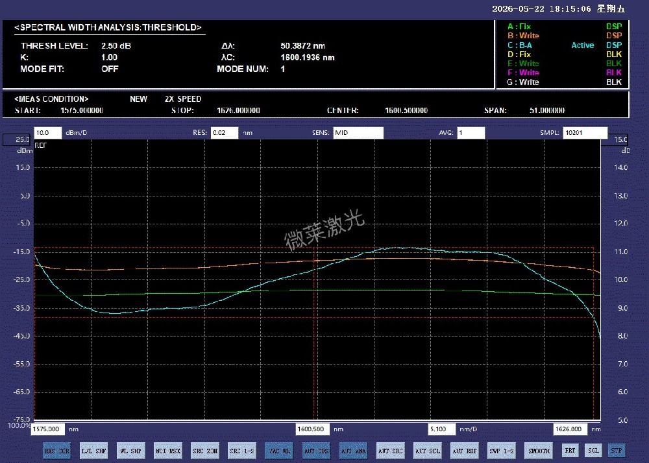
Task: Click the AUT REF auto reference button
Action: point(465,451)
